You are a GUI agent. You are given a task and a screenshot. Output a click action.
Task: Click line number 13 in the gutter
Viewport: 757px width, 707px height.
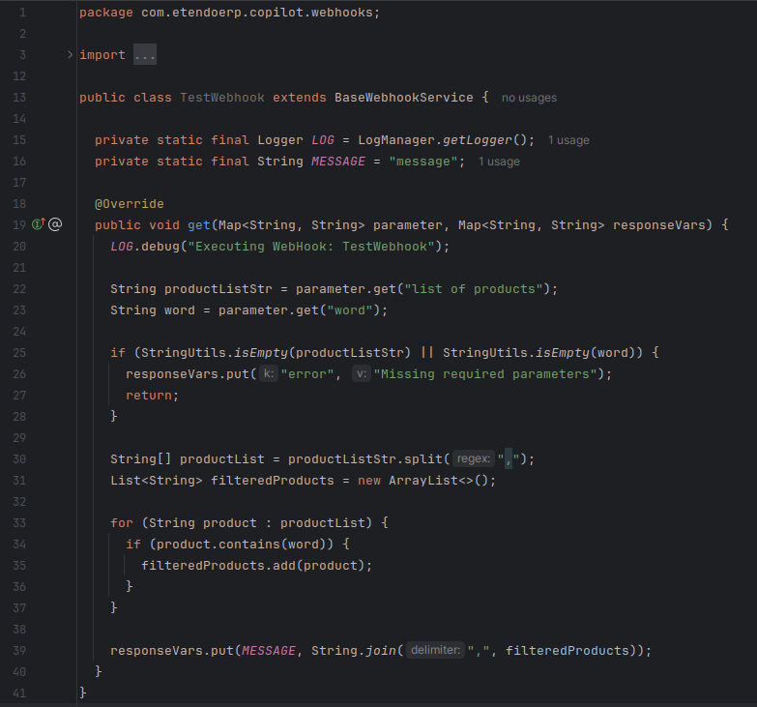point(19,98)
